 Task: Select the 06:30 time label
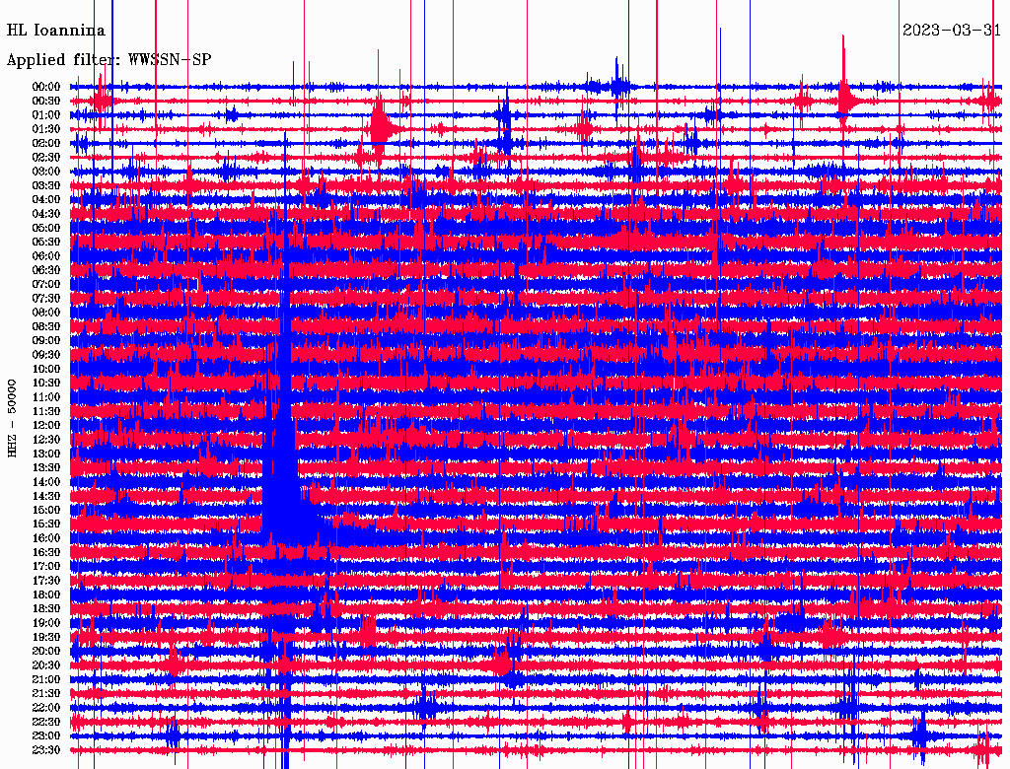(46, 270)
